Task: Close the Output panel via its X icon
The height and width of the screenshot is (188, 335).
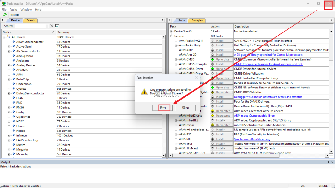Action: [x=333, y=162]
